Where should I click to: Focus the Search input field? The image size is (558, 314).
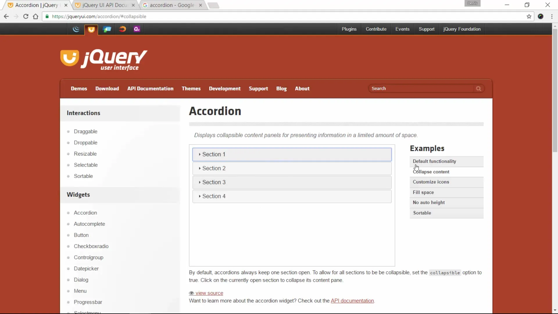[422, 89]
